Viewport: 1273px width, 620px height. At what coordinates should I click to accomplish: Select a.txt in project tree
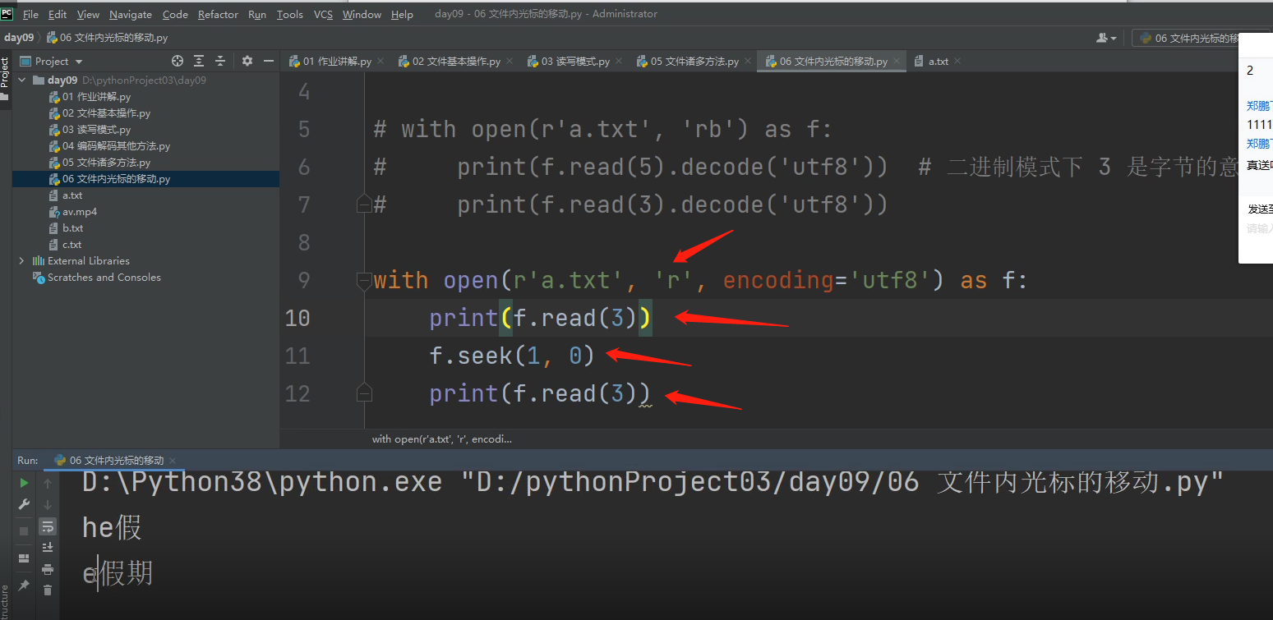click(145, 195)
